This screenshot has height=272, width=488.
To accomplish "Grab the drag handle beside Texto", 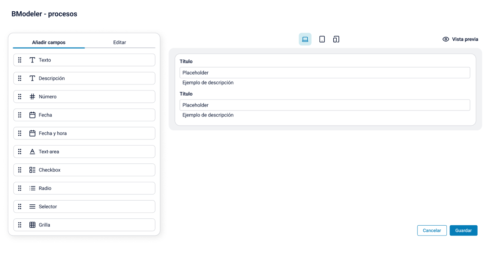I will coord(20,60).
